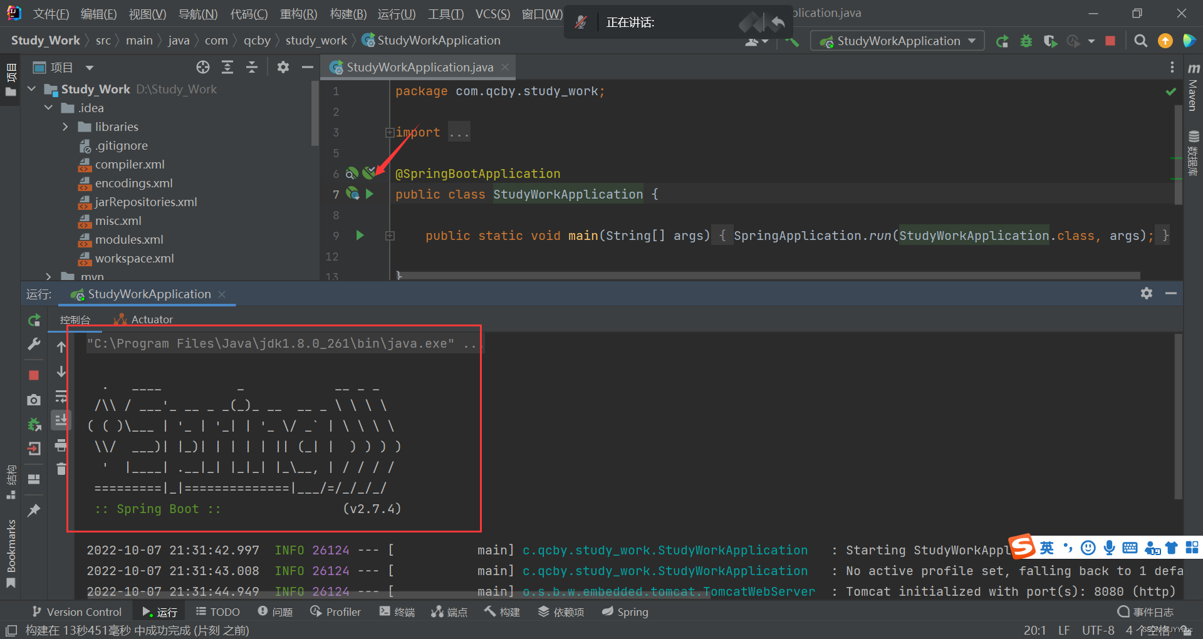Click Project tree vertical scrollbar
Image resolution: width=1203 pixels, height=639 pixels.
315,113
